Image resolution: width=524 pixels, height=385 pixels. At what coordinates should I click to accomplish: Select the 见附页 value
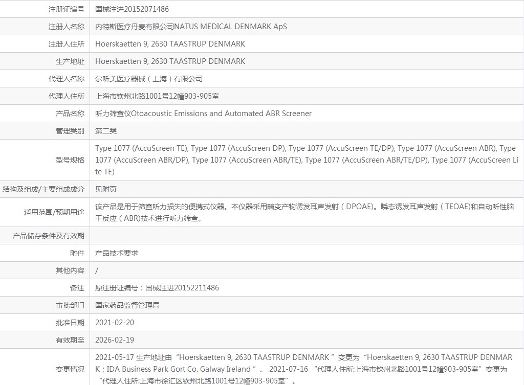(106, 189)
